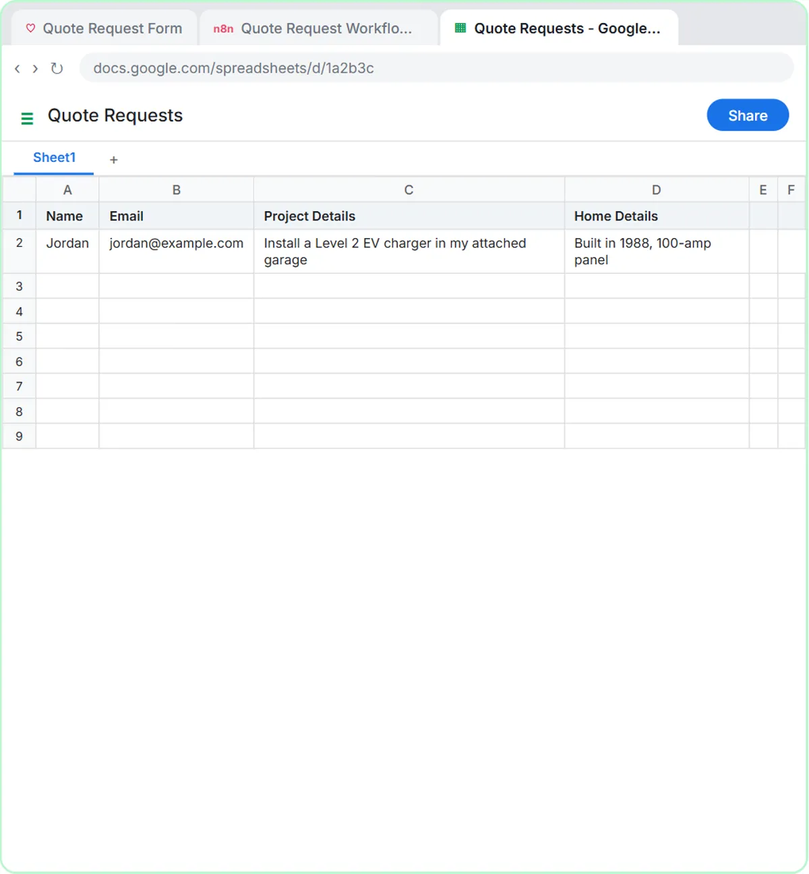The image size is (809, 874).
Task: Select row 8 header
Action: 20,411
